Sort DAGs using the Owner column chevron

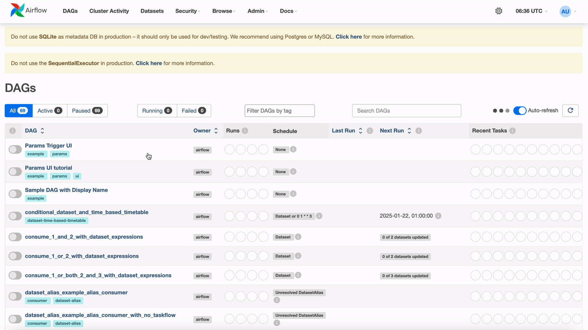tap(215, 131)
